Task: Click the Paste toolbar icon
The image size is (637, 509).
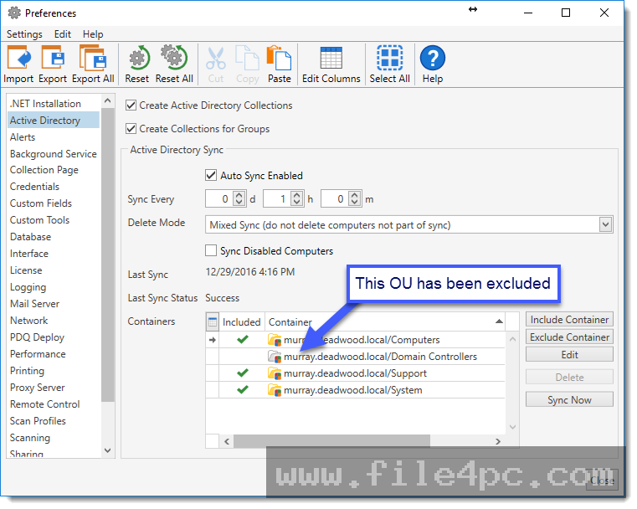Action: point(279,58)
